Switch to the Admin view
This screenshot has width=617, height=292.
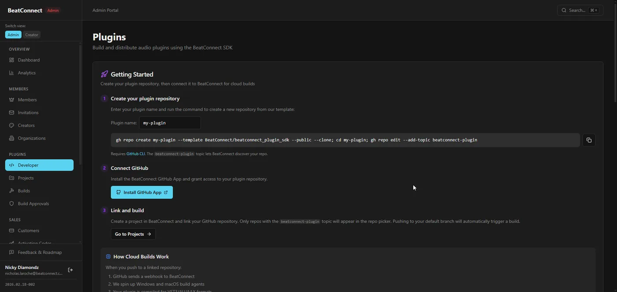[x=13, y=34]
